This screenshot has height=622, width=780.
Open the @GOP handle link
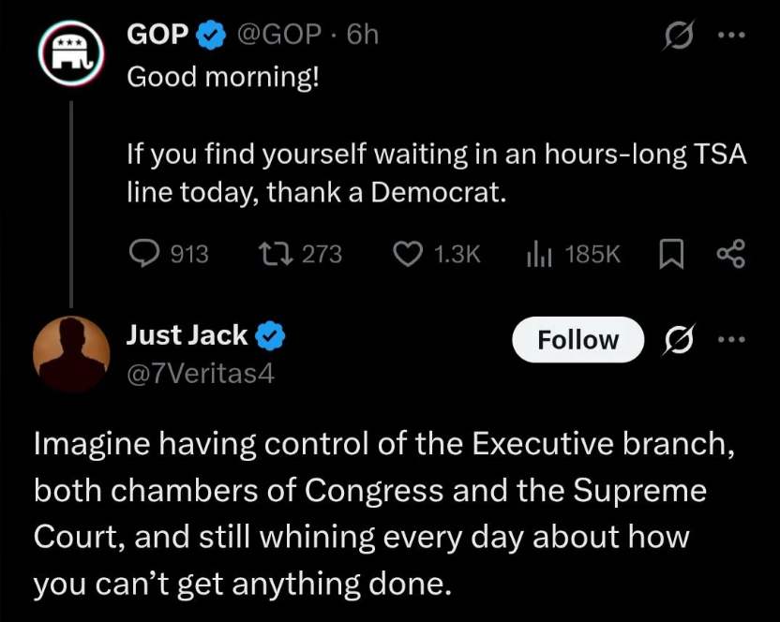coord(279,35)
